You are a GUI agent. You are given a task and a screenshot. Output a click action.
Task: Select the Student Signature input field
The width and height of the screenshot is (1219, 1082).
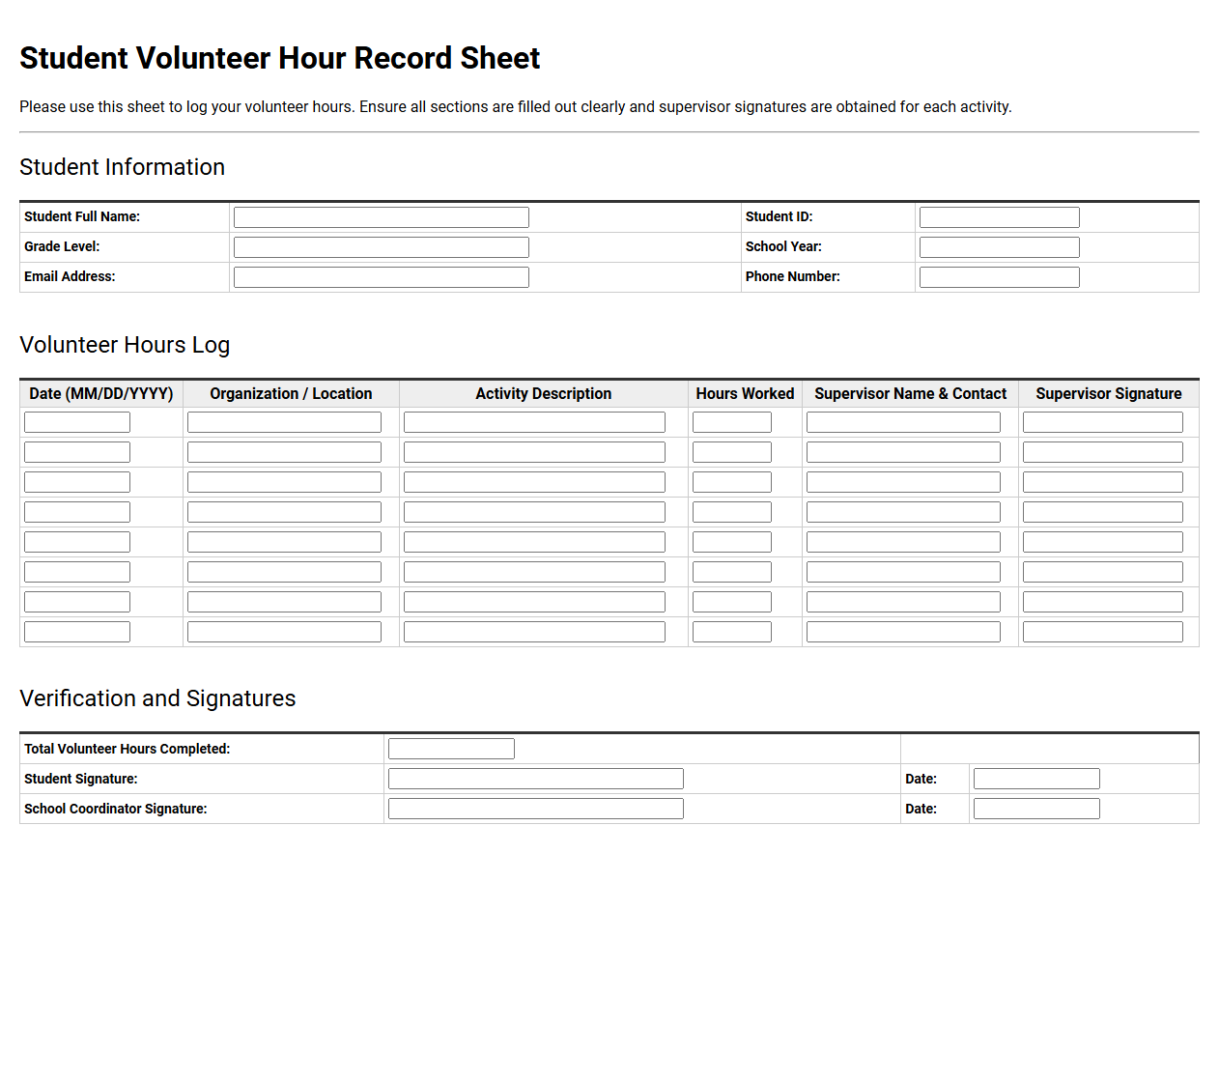[536, 779]
